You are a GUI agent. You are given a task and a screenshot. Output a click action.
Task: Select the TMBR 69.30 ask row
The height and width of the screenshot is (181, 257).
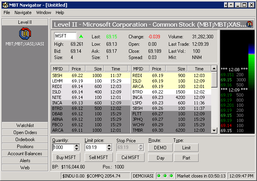point(171,130)
